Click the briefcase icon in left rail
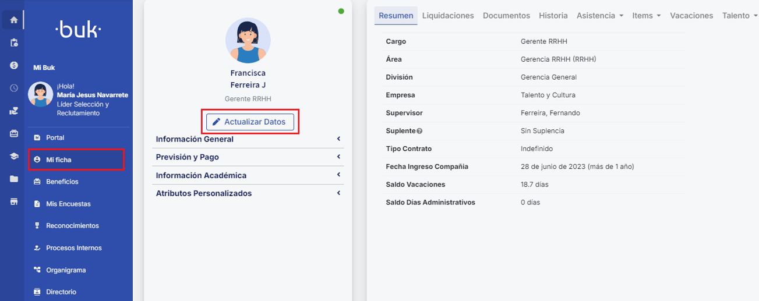This screenshot has height=301, width=759. [13, 133]
